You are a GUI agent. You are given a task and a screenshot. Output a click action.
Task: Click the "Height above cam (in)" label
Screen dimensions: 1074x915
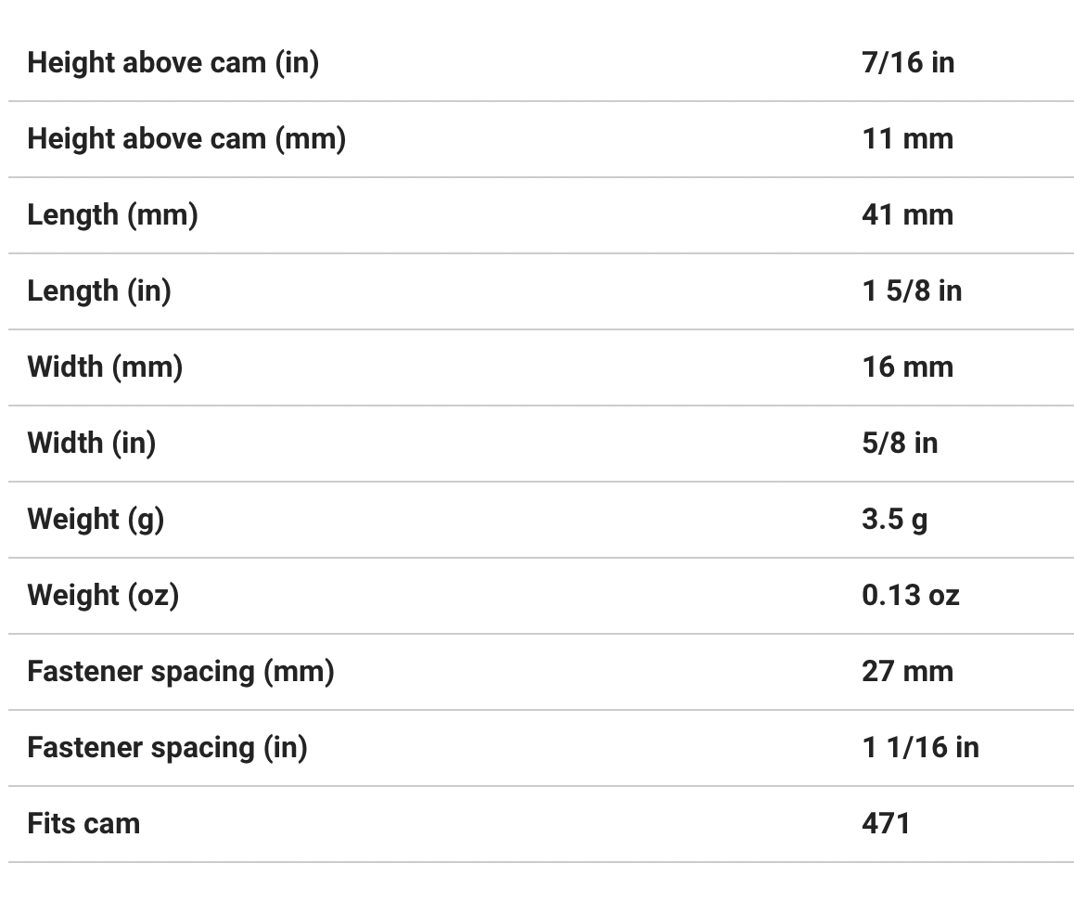tap(173, 63)
